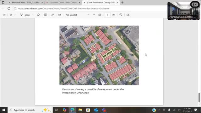
Task: Zoom out with the minus button
Action: point(88,15)
